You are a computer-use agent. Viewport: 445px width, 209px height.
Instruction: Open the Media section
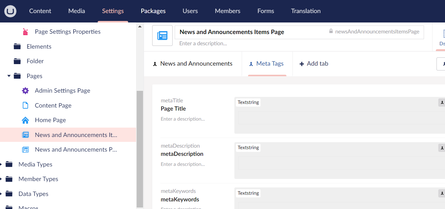click(x=77, y=11)
